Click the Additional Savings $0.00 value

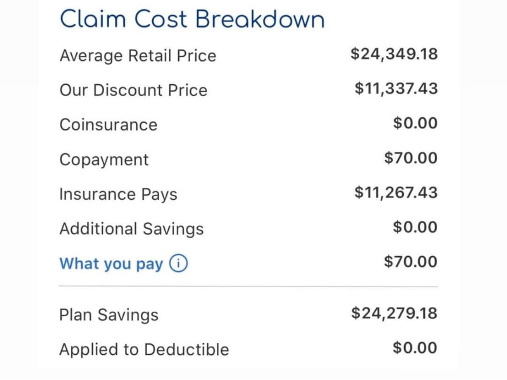coord(415,227)
